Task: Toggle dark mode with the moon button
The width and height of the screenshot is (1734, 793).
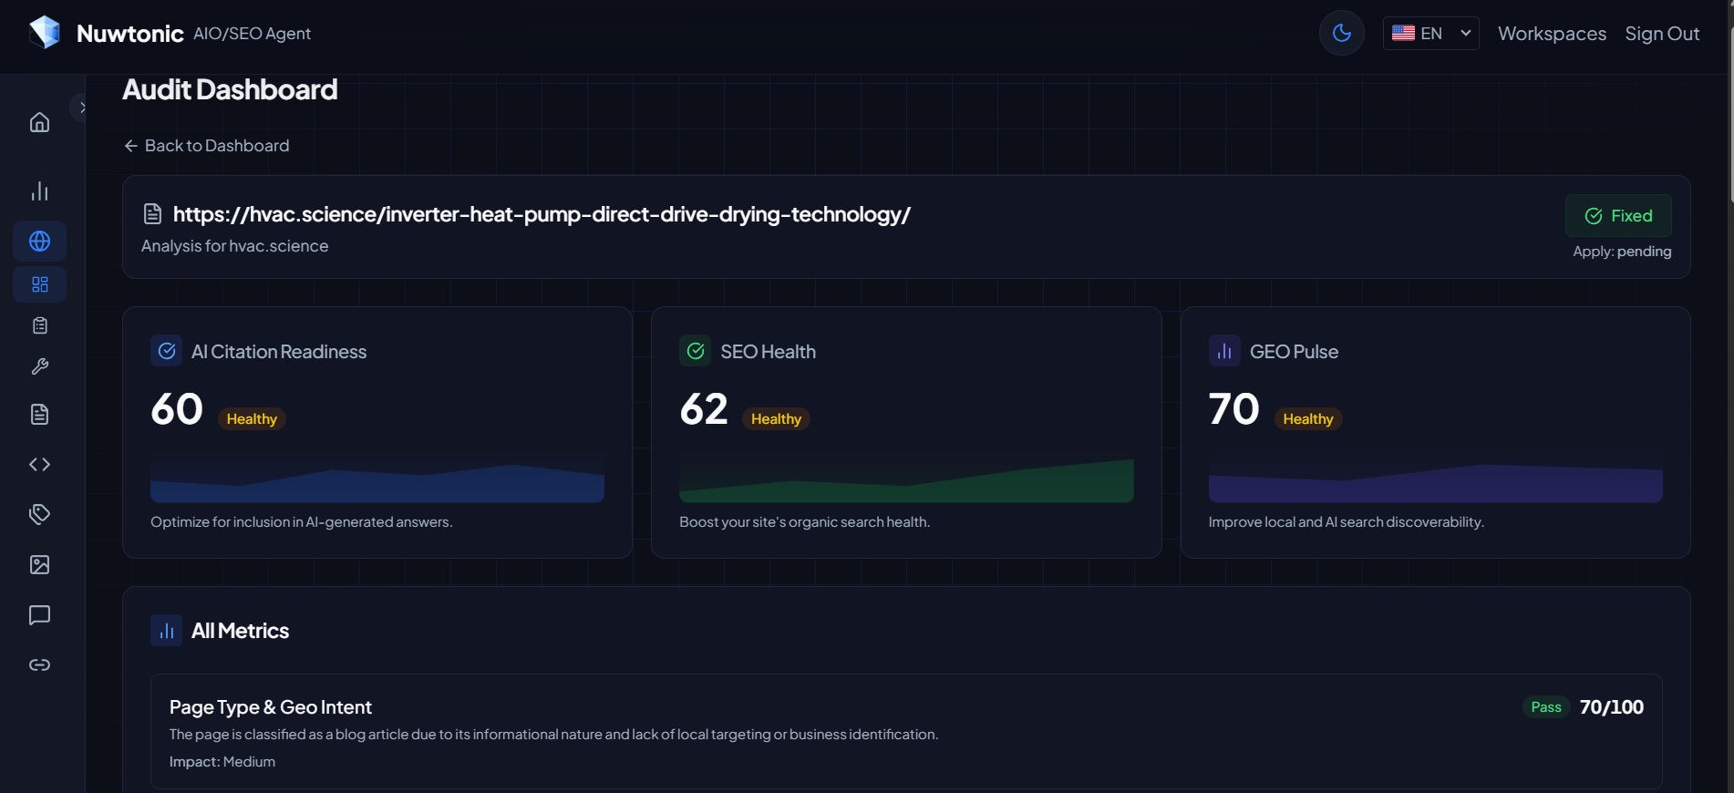Action: click(1341, 33)
